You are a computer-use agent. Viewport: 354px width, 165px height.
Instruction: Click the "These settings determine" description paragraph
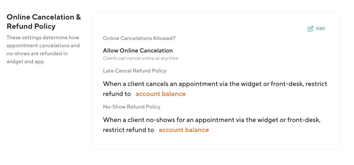(43, 49)
